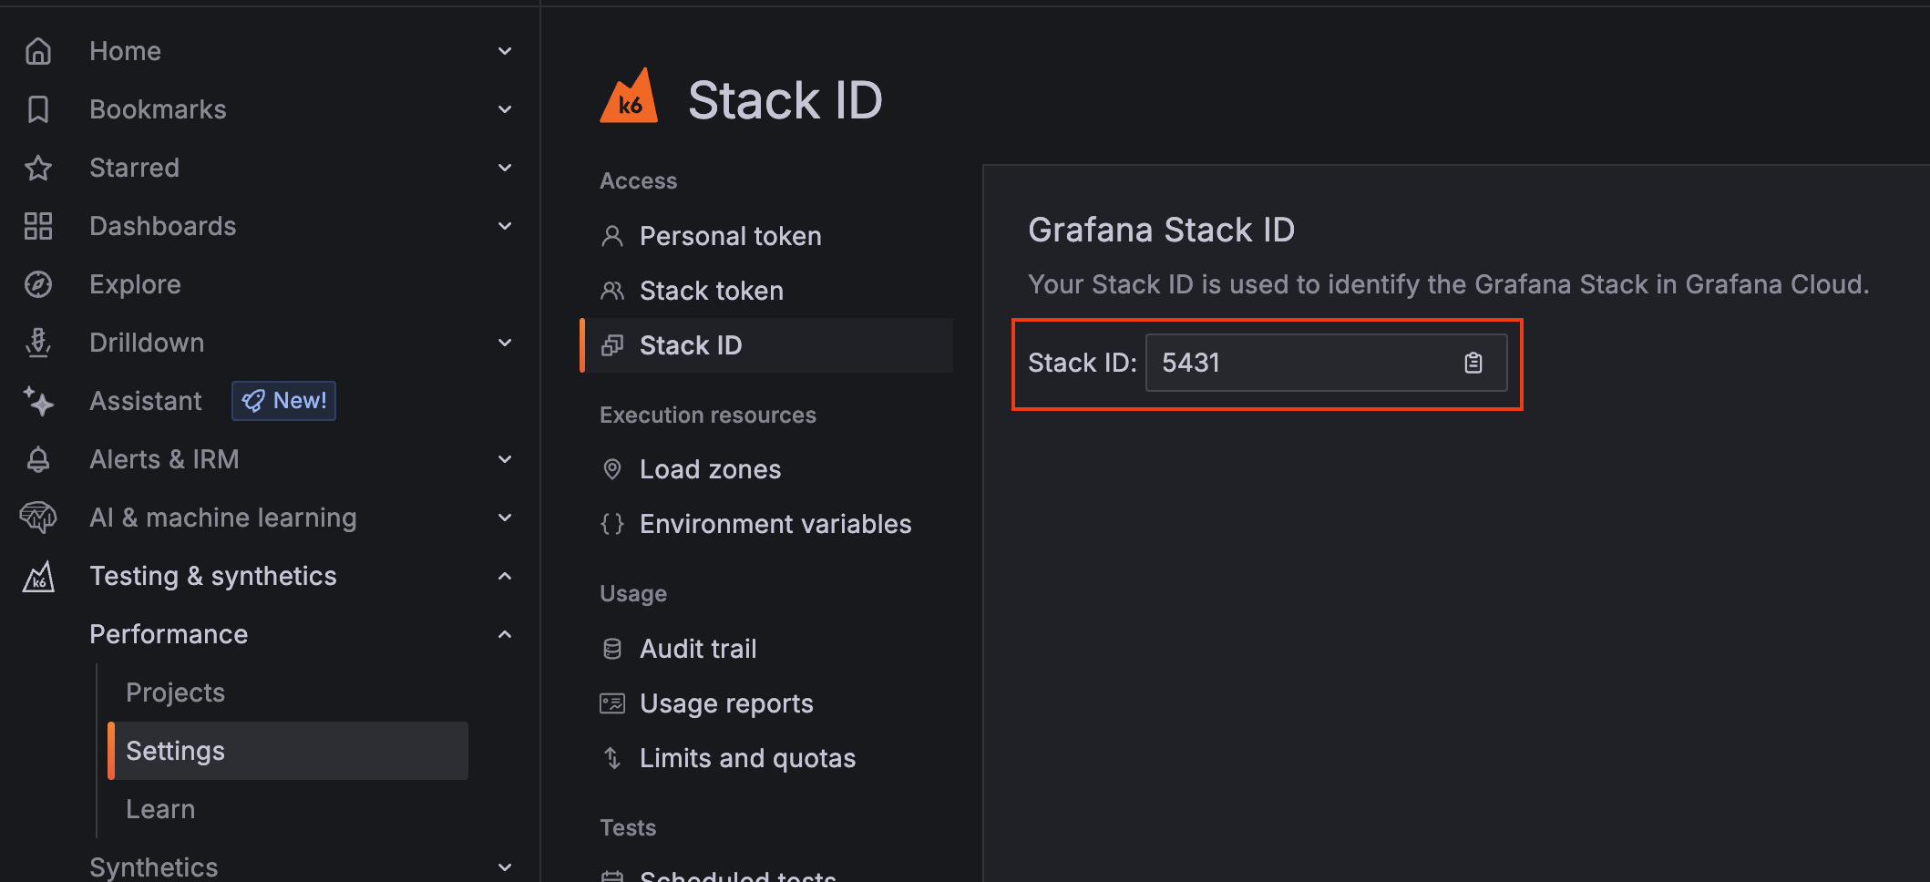1930x882 pixels.
Task: Select the Limits and quotas arrow icon
Action: point(611,757)
